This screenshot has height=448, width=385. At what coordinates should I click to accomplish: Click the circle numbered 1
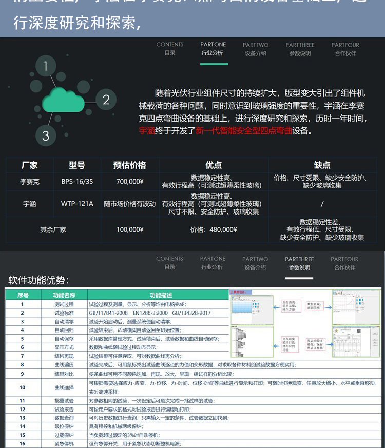click(x=46, y=66)
